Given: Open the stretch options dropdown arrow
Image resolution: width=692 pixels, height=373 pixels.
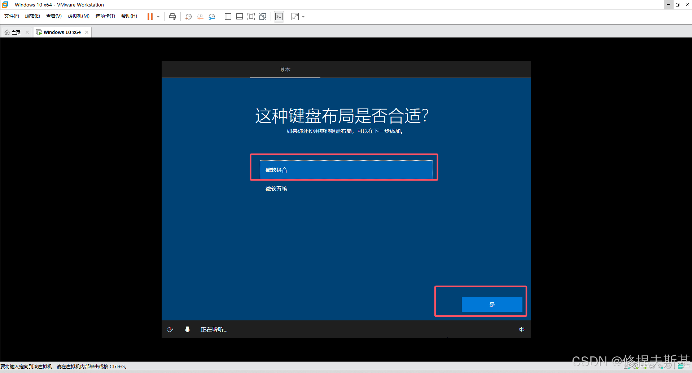Looking at the screenshot, I should 303,17.
